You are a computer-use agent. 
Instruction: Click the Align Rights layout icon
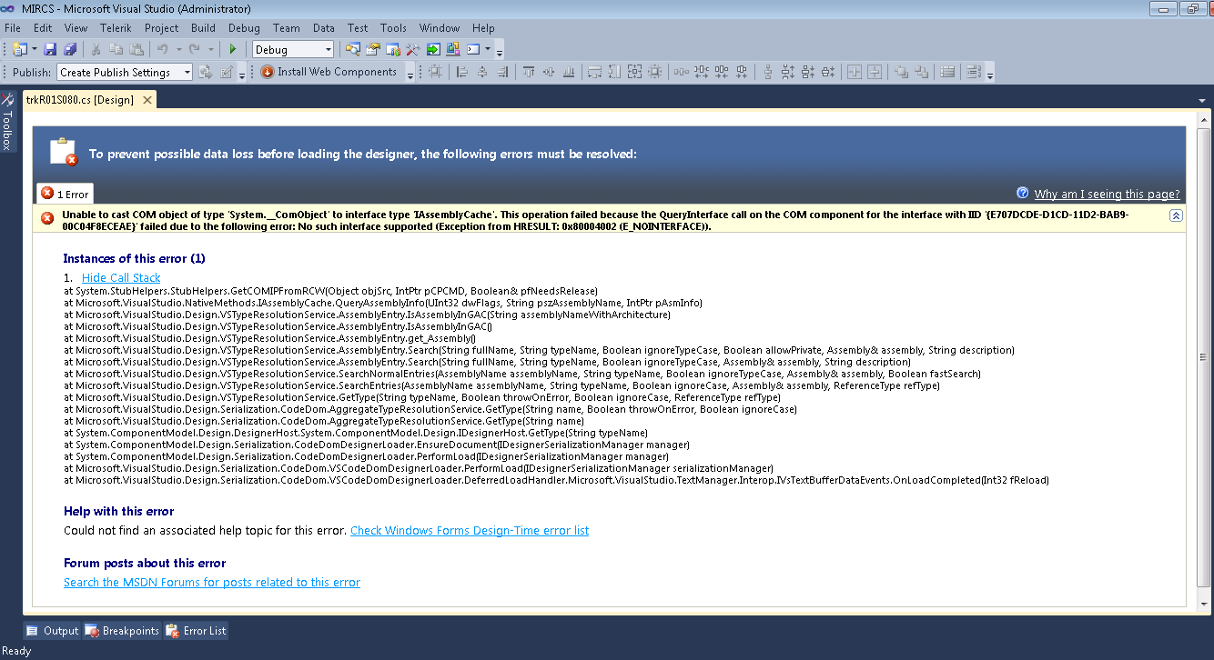(502, 72)
